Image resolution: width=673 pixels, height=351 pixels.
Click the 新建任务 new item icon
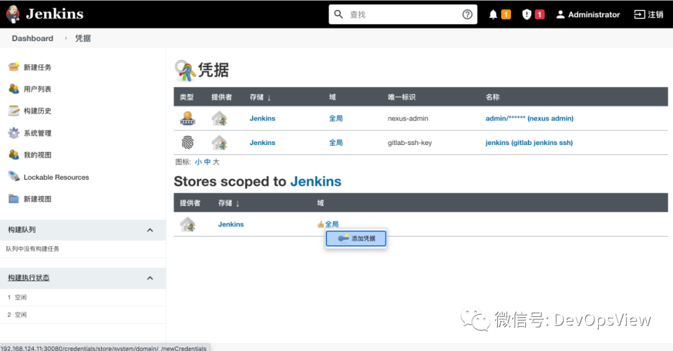[x=14, y=67]
